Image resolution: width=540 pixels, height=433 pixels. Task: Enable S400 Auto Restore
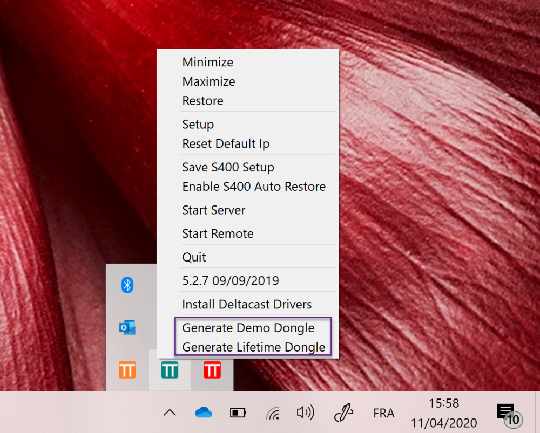(254, 186)
